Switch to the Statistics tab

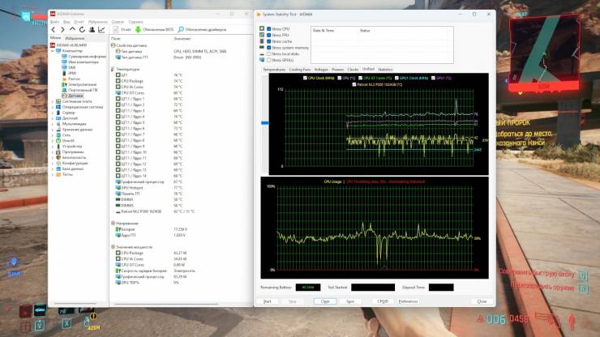(385, 70)
